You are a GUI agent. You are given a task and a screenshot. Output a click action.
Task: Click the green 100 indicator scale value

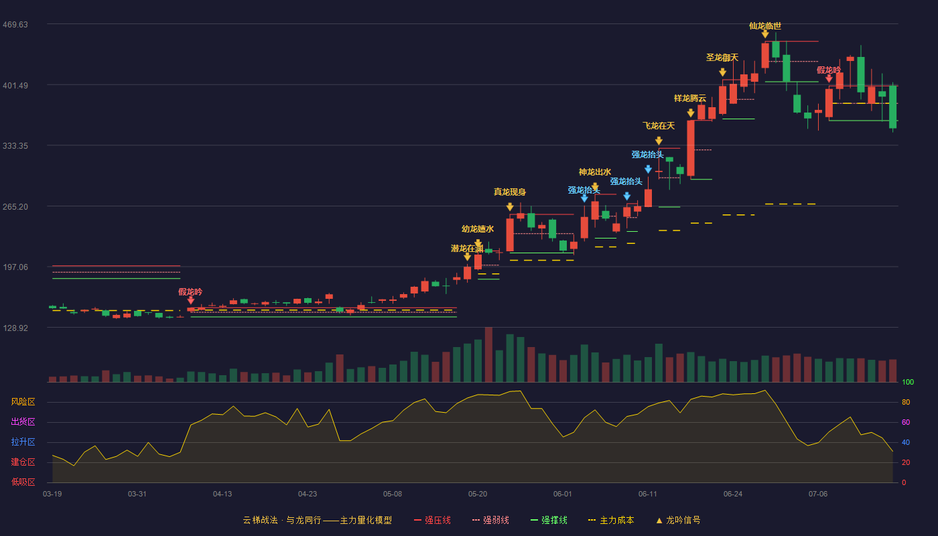[908, 383]
